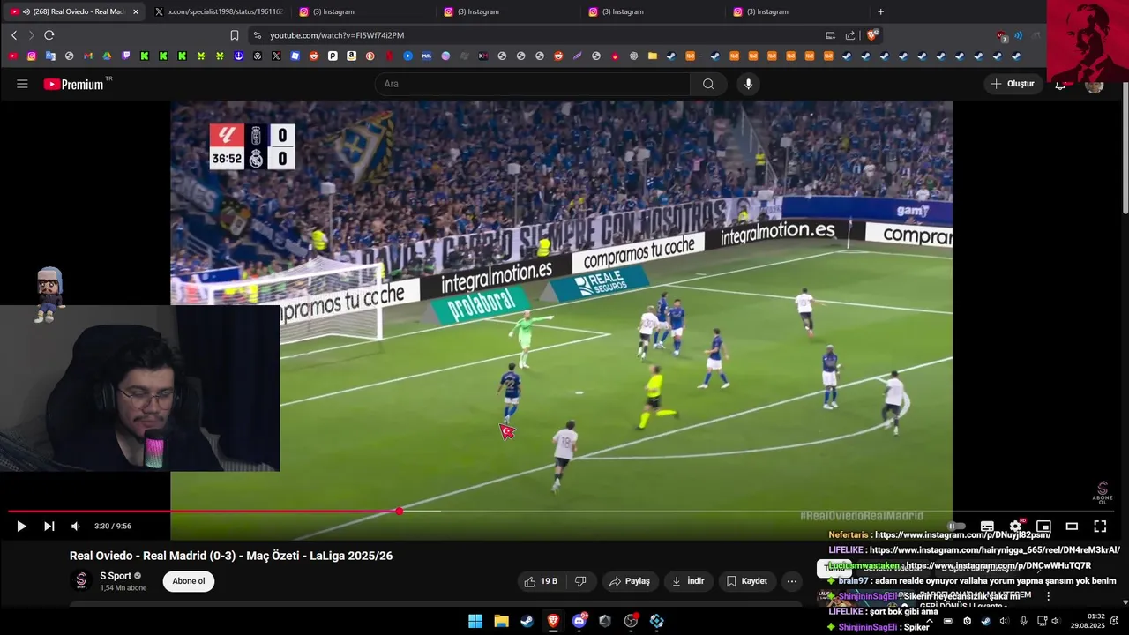Download the video via 'İndir'
Image resolution: width=1129 pixels, height=635 pixels.
pos(688,581)
